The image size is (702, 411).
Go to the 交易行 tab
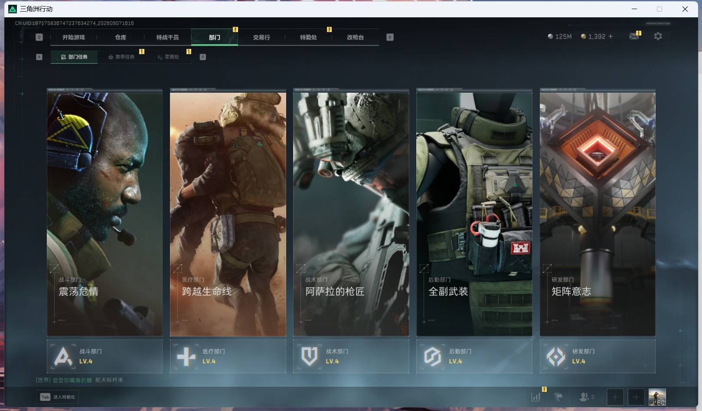click(x=261, y=37)
